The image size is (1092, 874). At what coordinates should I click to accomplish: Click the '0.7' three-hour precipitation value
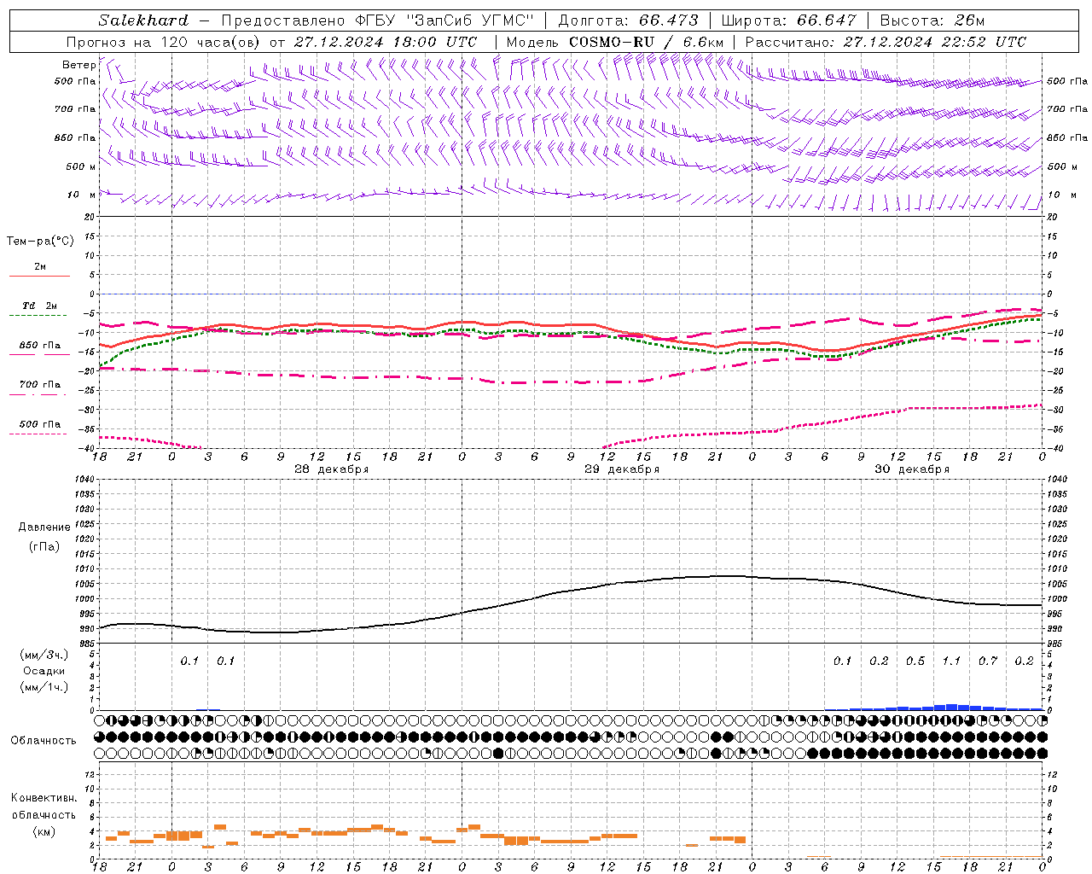pos(988,661)
